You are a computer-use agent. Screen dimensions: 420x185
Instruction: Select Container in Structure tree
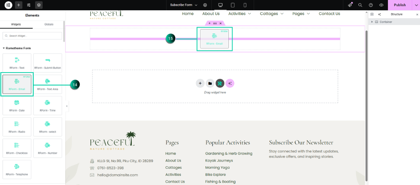pyautogui.click(x=386, y=22)
